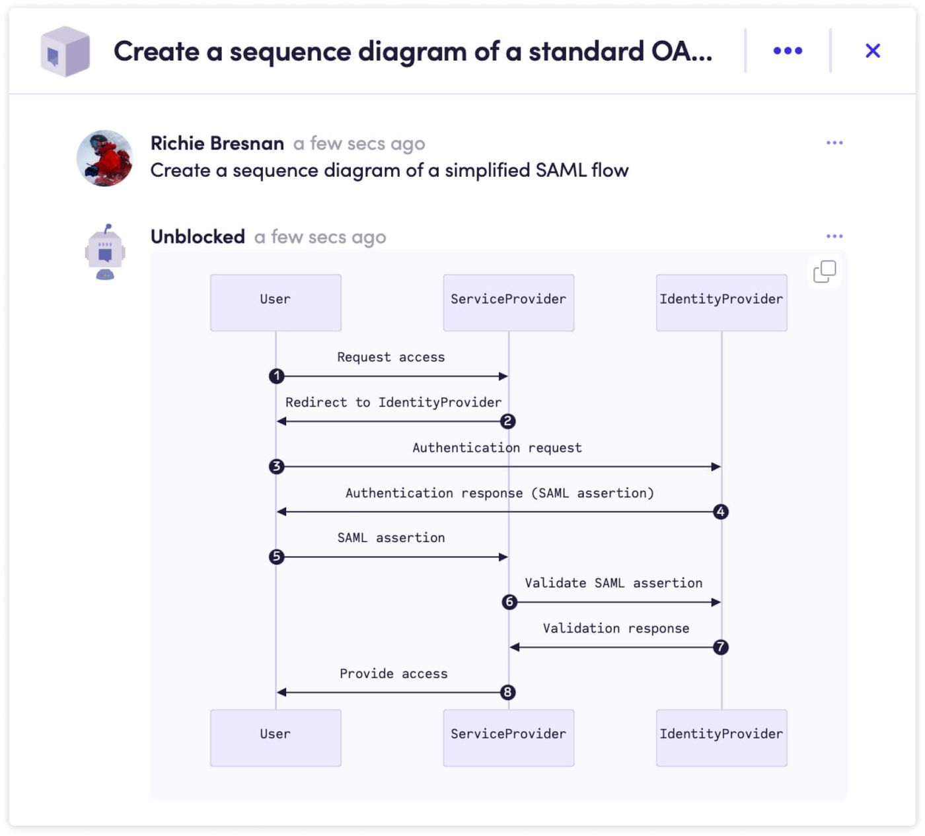The width and height of the screenshot is (925, 836).
Task: Close the thread panel with X
Action: [x=873, y=51]
